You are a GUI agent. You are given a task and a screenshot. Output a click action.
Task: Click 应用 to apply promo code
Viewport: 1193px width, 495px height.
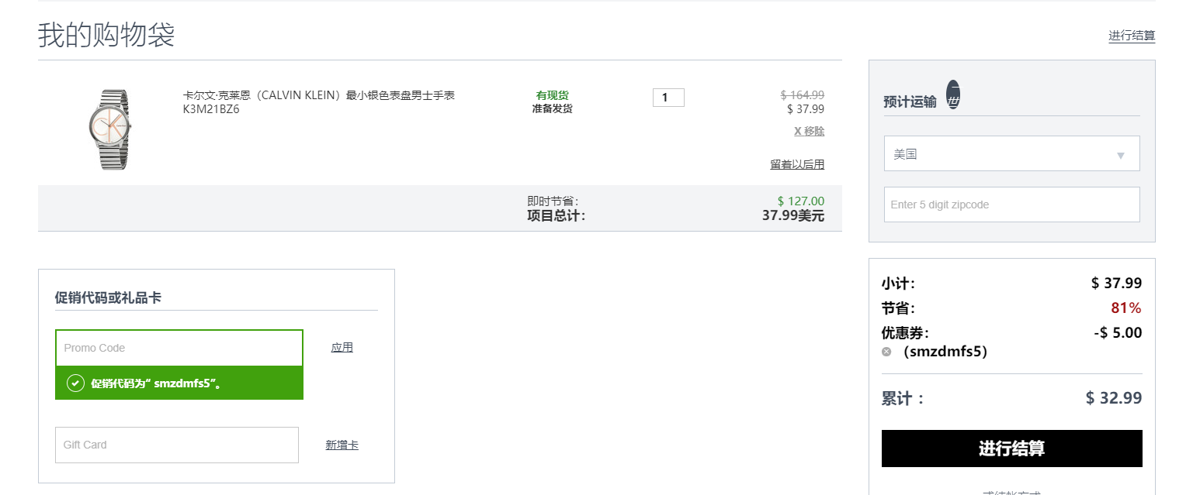[x=342, y=347]
